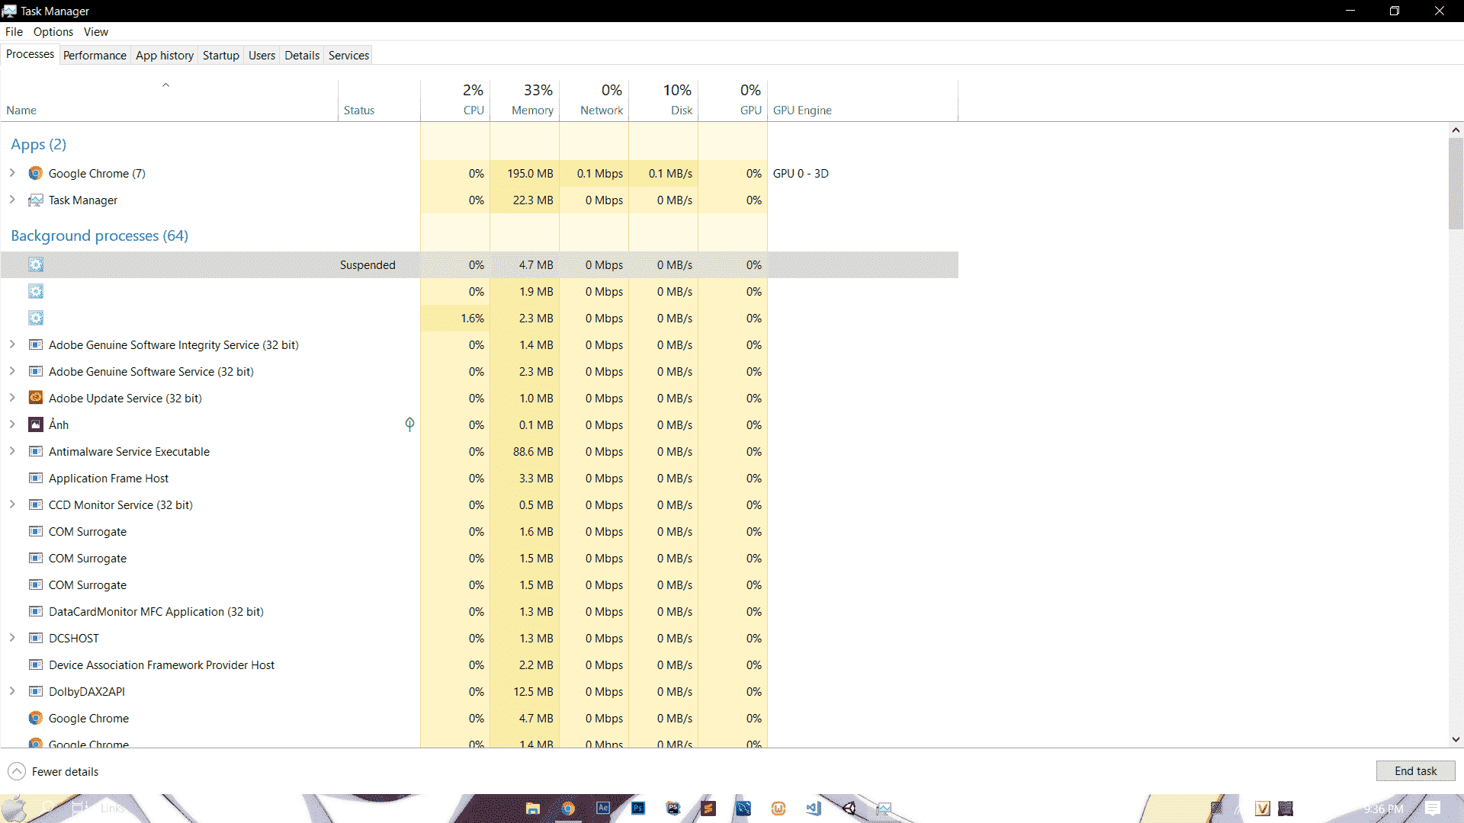Click the scrollbar up arrow
The image size is (1464, 823).
coord(1456,130)
